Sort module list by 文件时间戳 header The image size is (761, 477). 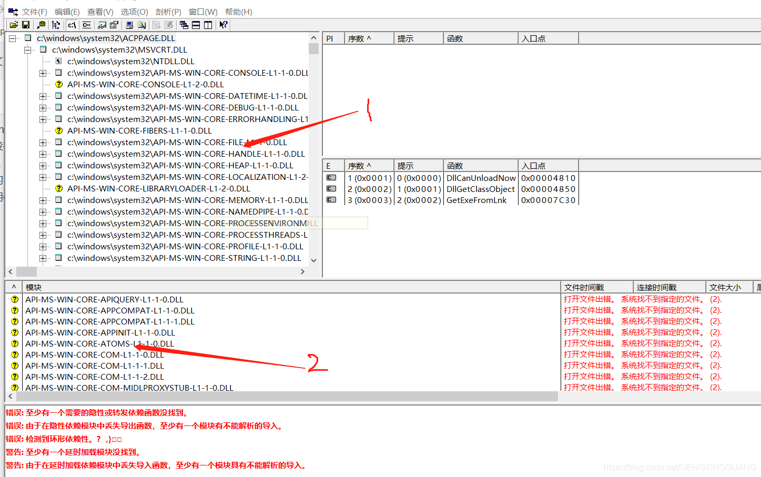pos(597,287)
